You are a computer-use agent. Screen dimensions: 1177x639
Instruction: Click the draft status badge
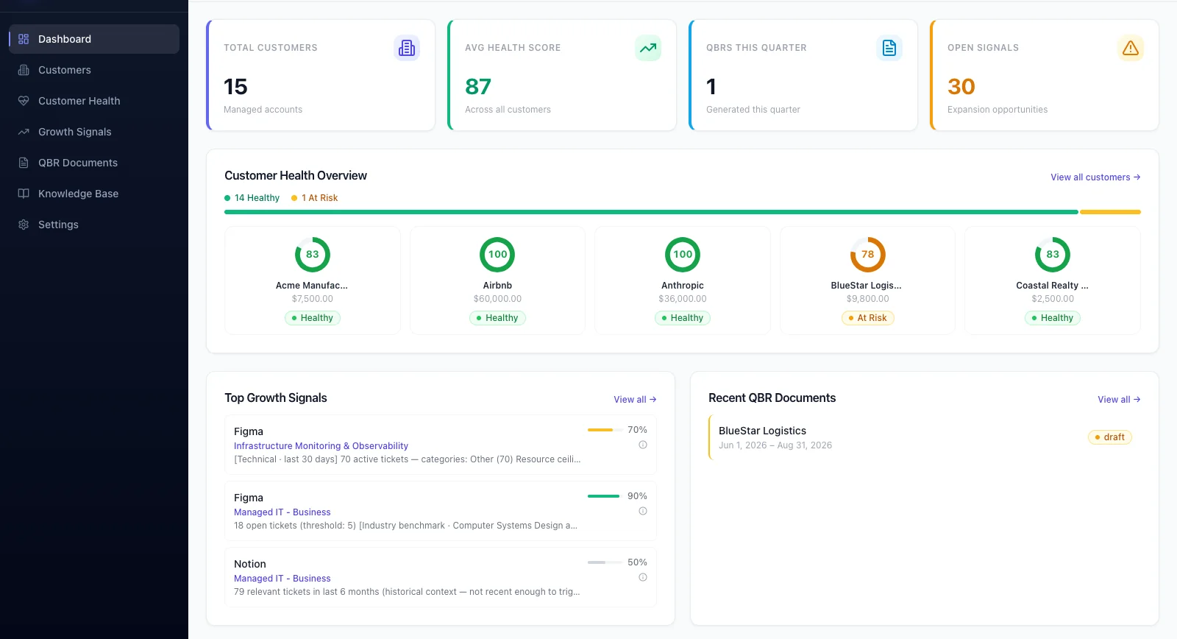pyautogui.click(x=1109, y=437)
